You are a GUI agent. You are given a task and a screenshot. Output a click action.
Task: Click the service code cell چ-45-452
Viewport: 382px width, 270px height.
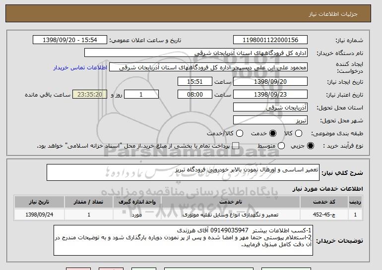pyautogui.click(x=324, y=215)
